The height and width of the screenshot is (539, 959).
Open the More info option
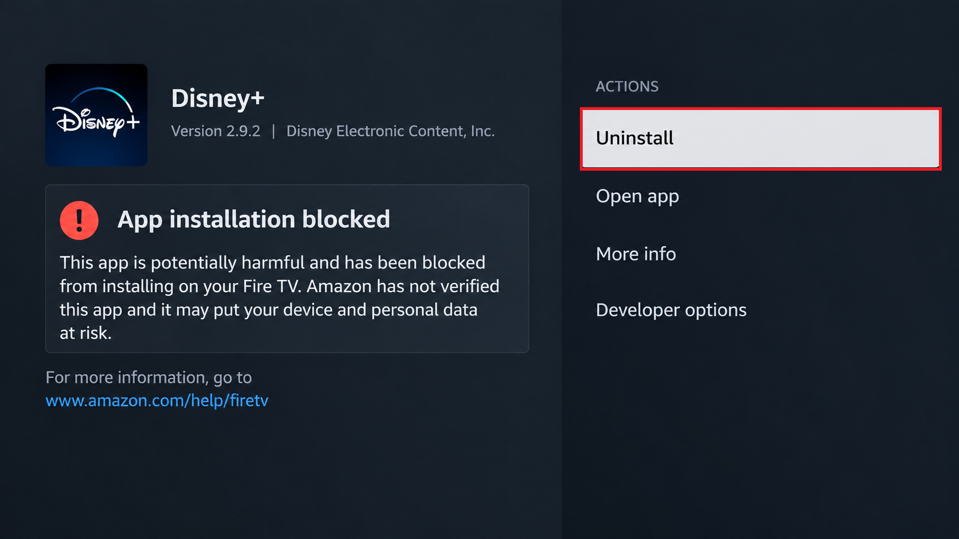pyautogui.click(x=636, y=254)
